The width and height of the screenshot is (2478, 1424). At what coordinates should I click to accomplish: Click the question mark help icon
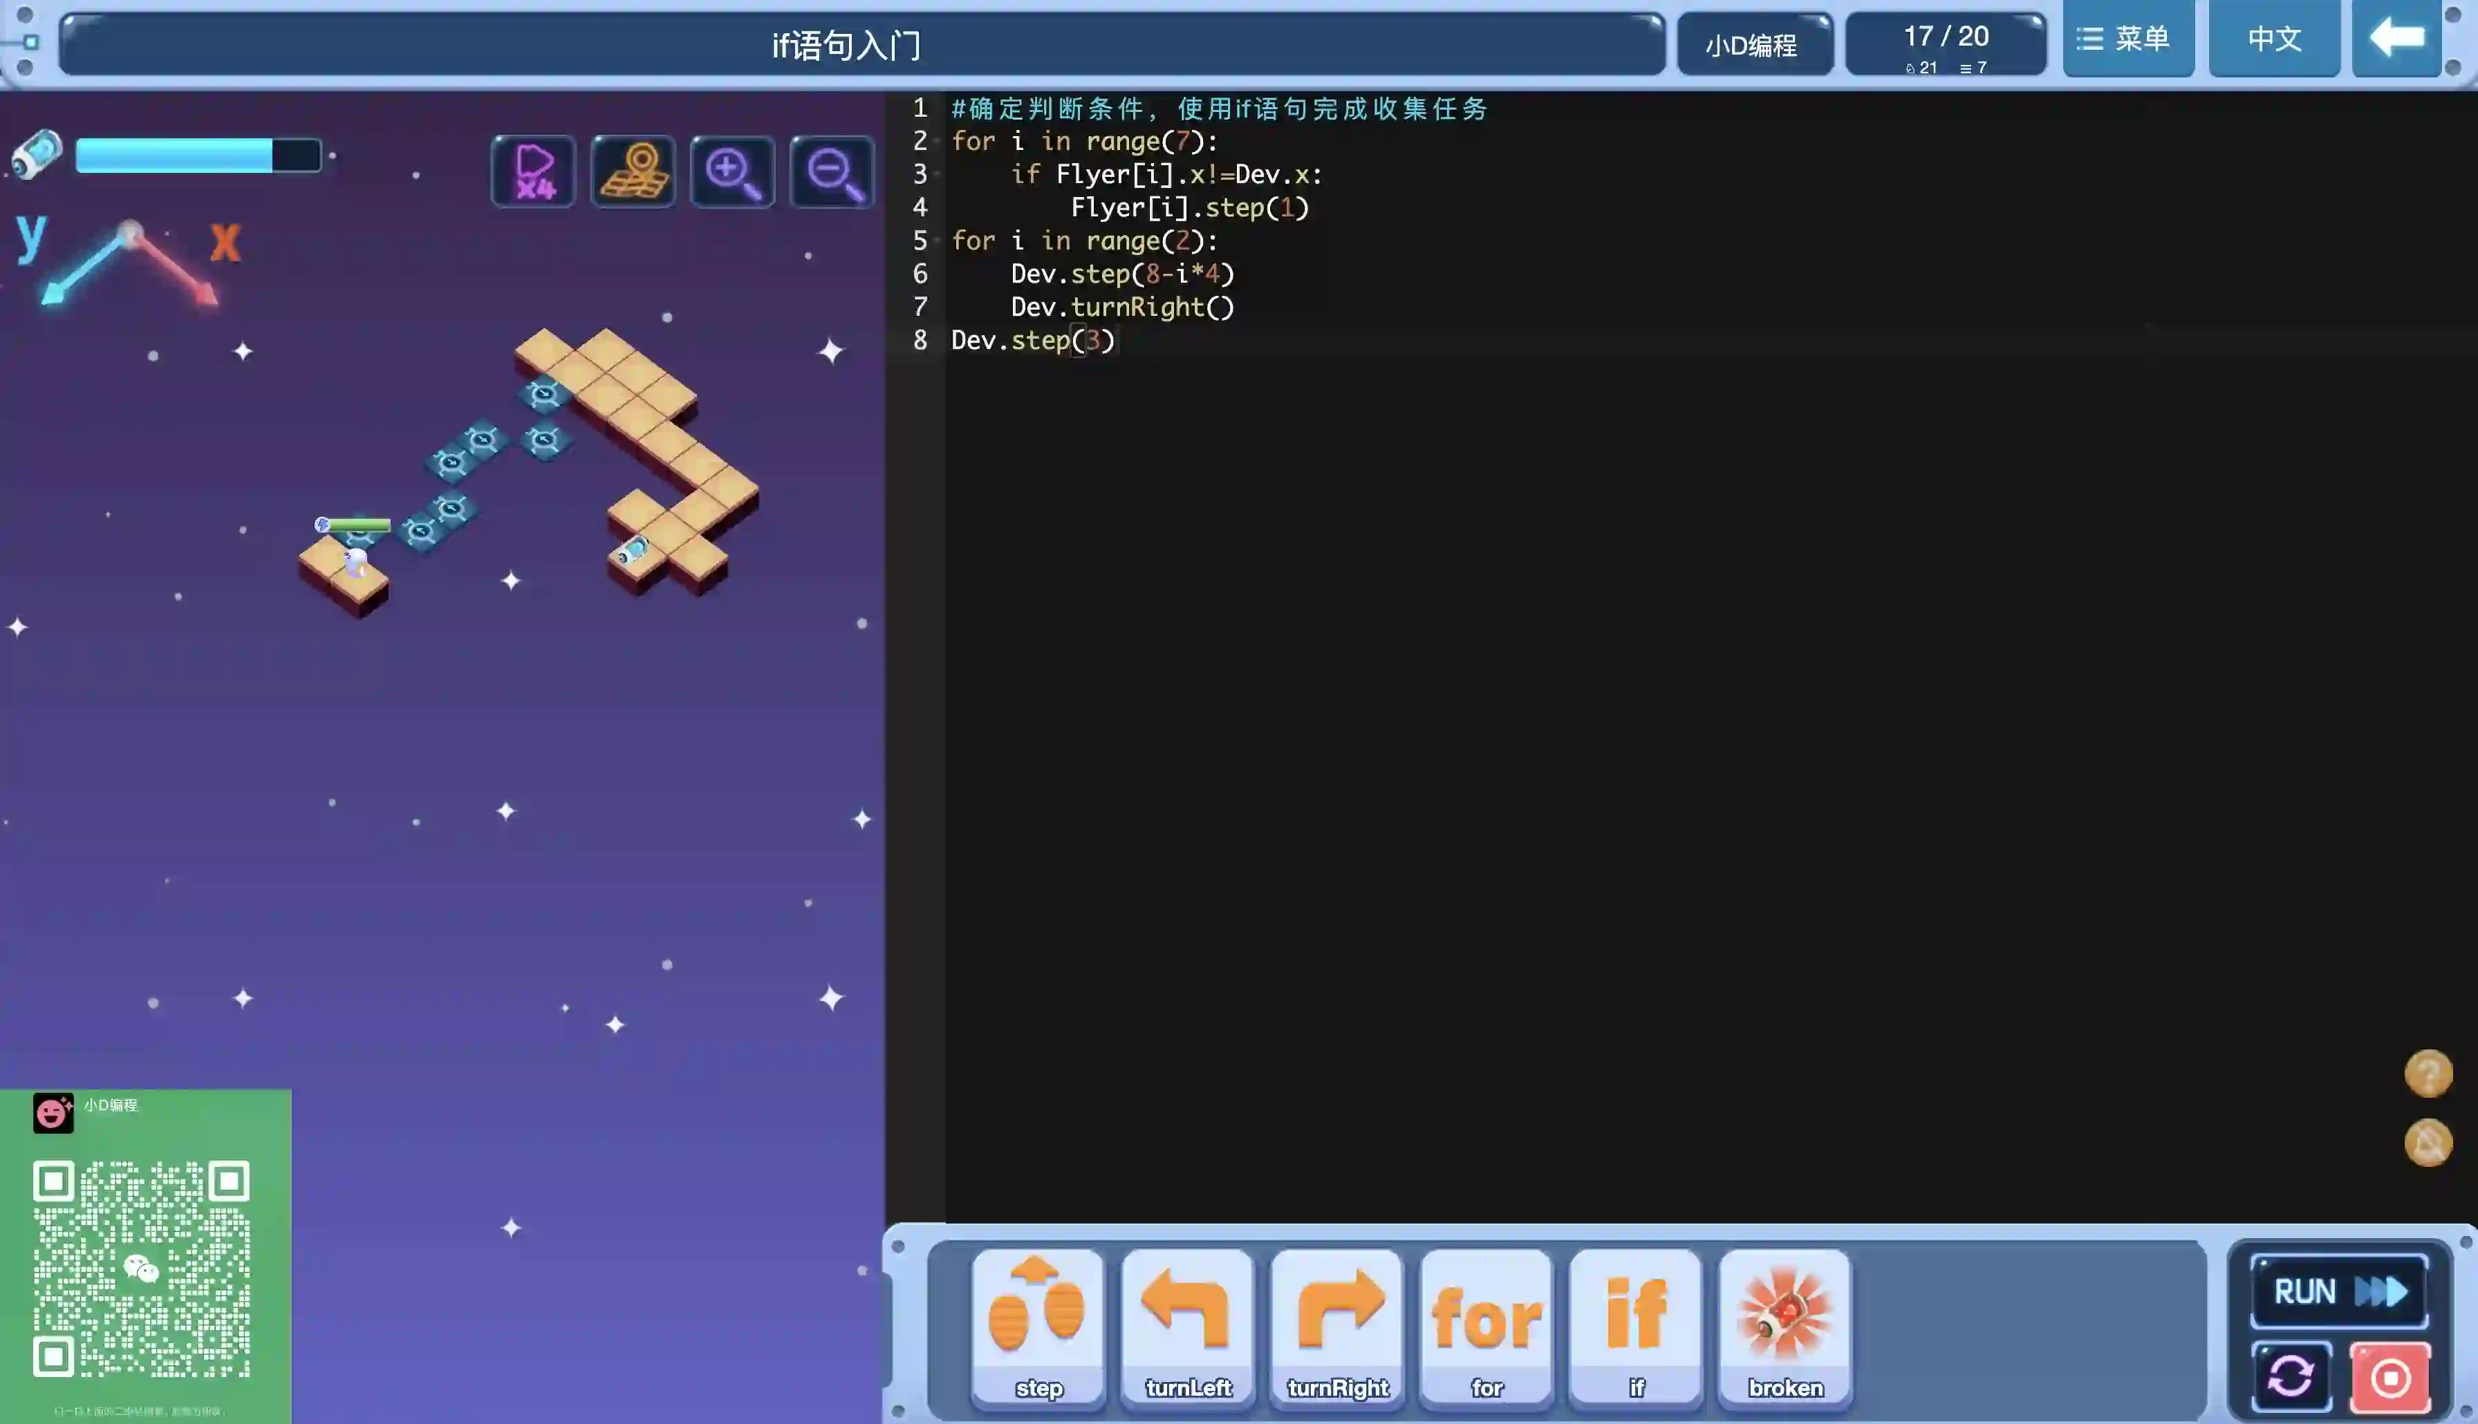click(x=2427, y=1073)
